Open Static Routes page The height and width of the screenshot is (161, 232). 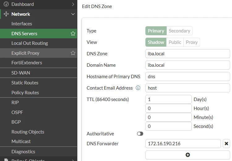click(x=38, y=83)
